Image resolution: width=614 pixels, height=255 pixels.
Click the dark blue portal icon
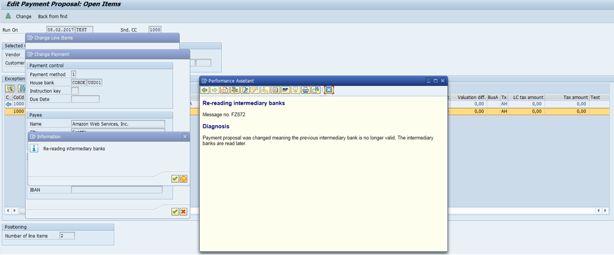(x=286, y=91)
